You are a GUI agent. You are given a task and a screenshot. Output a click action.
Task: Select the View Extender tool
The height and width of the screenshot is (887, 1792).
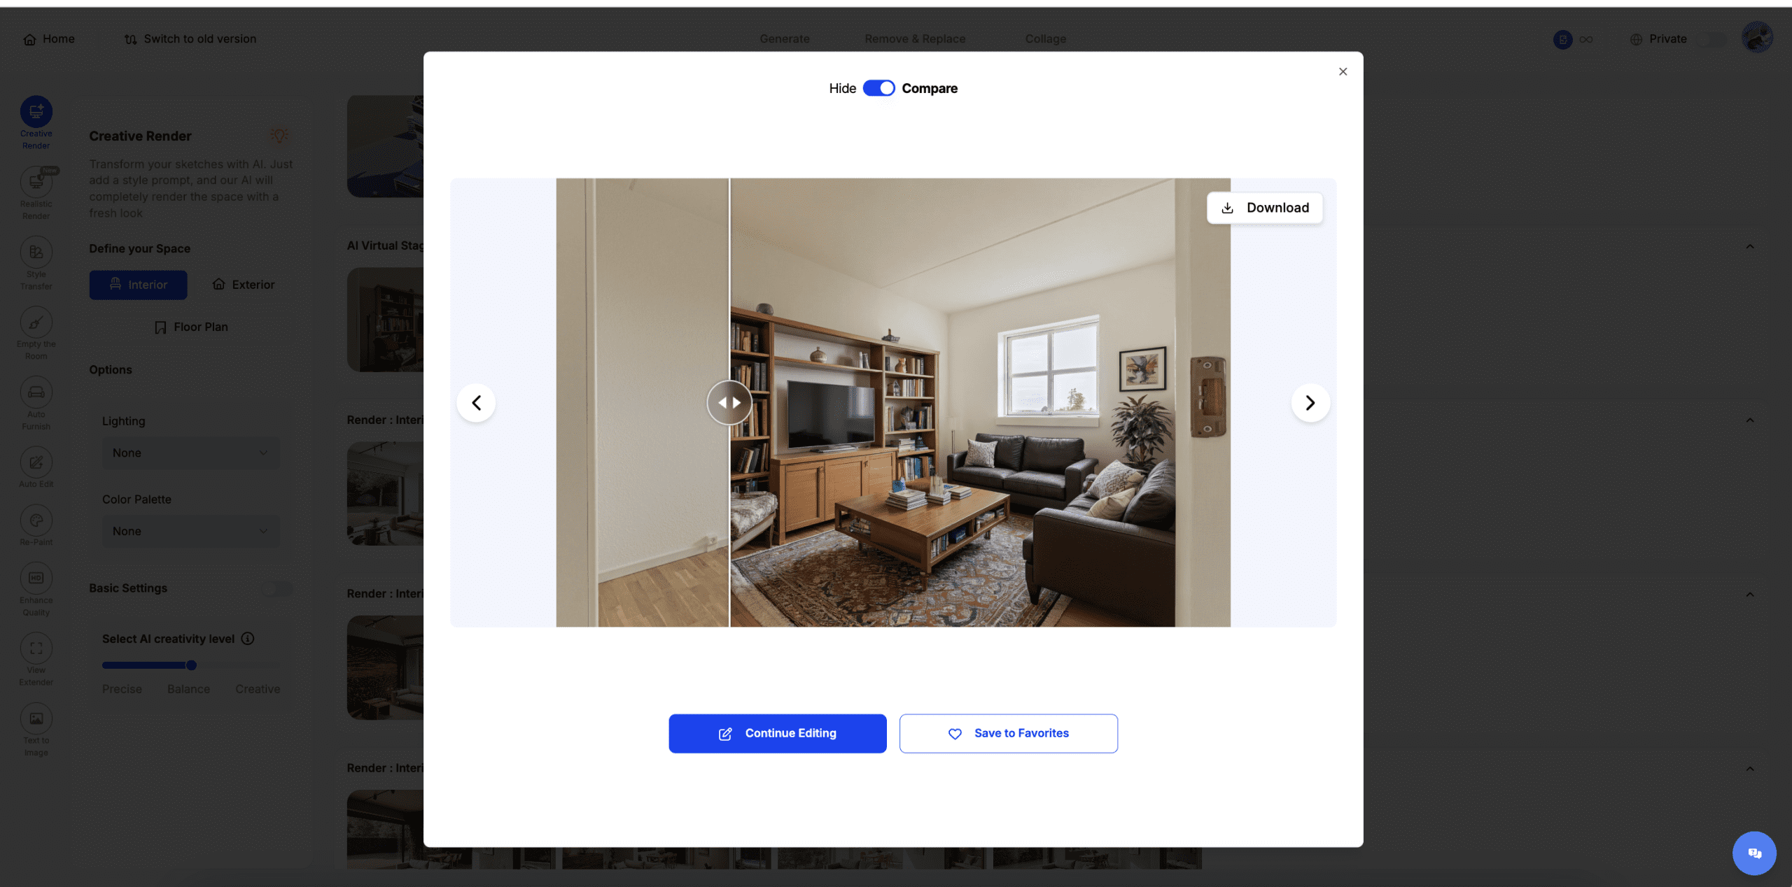36,649
